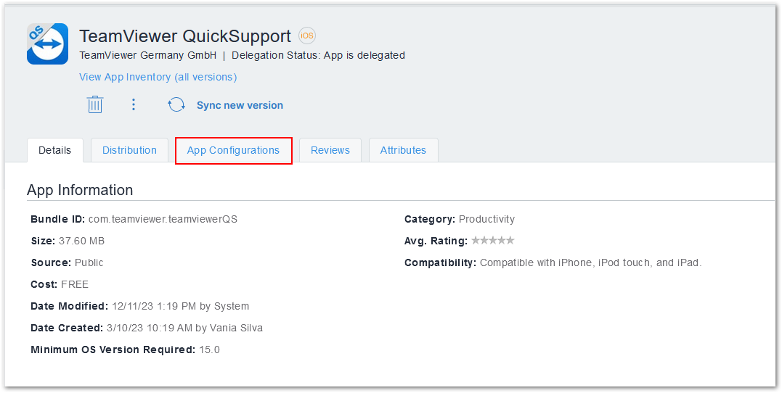Viewport: 782px width, 393px height.
Task: Click Minimum OS Version 15.0
Action: point(209,349)
